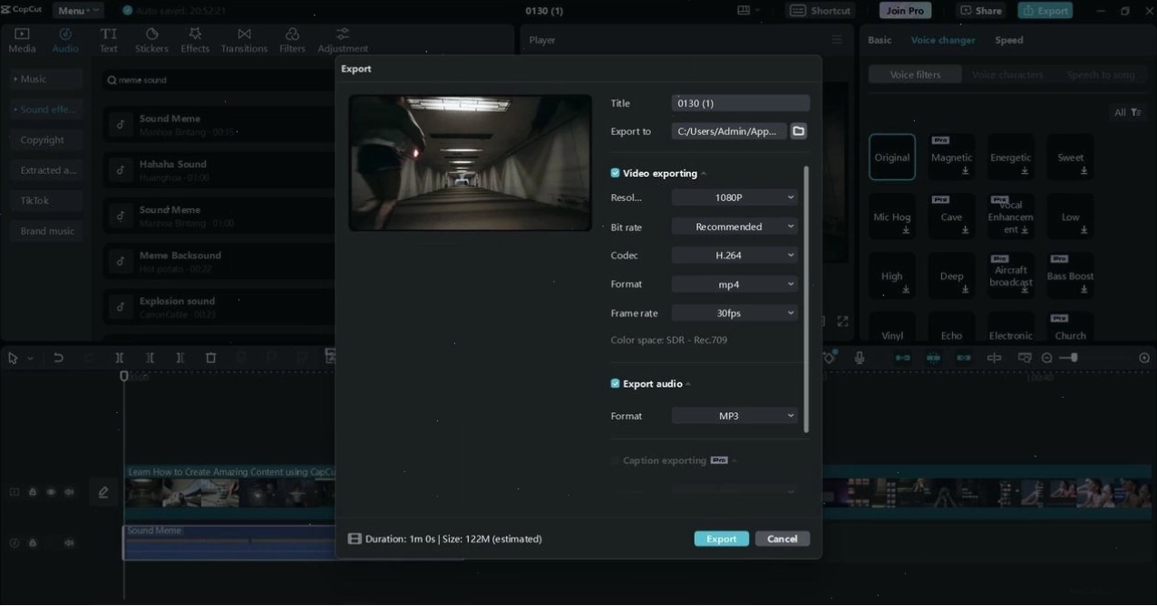Click the export preview video thumbnail
1157x606 pixels.
(470, 163)
